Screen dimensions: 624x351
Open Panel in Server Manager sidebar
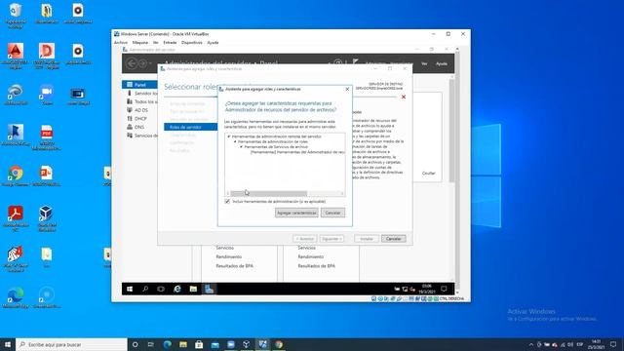139,85
